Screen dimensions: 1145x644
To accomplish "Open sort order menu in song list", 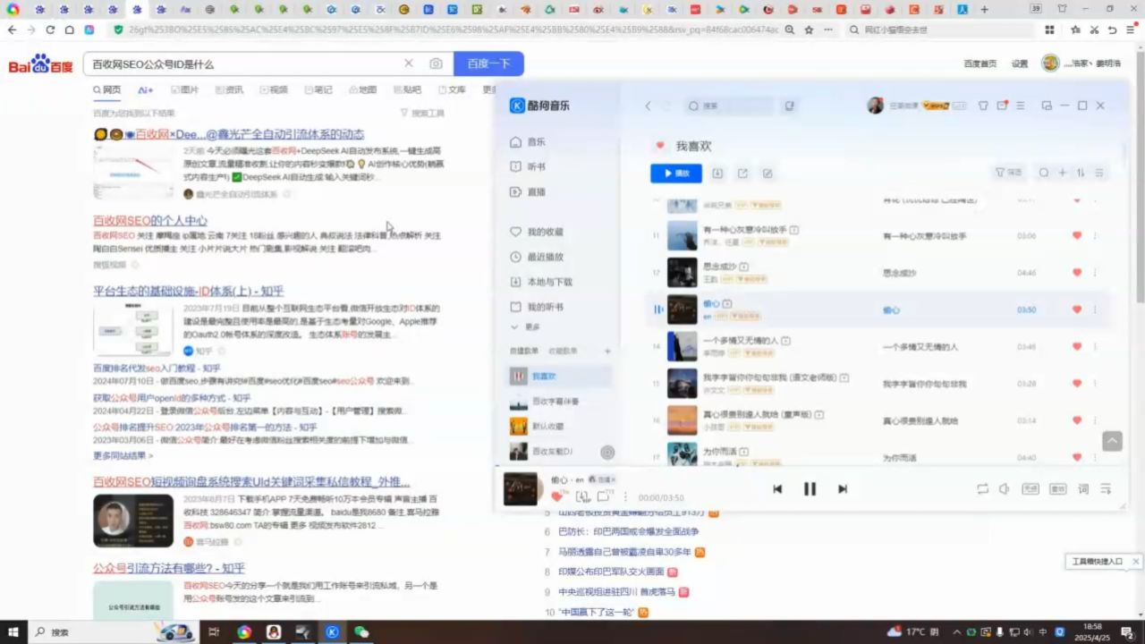I will (x=1081, y=173).
